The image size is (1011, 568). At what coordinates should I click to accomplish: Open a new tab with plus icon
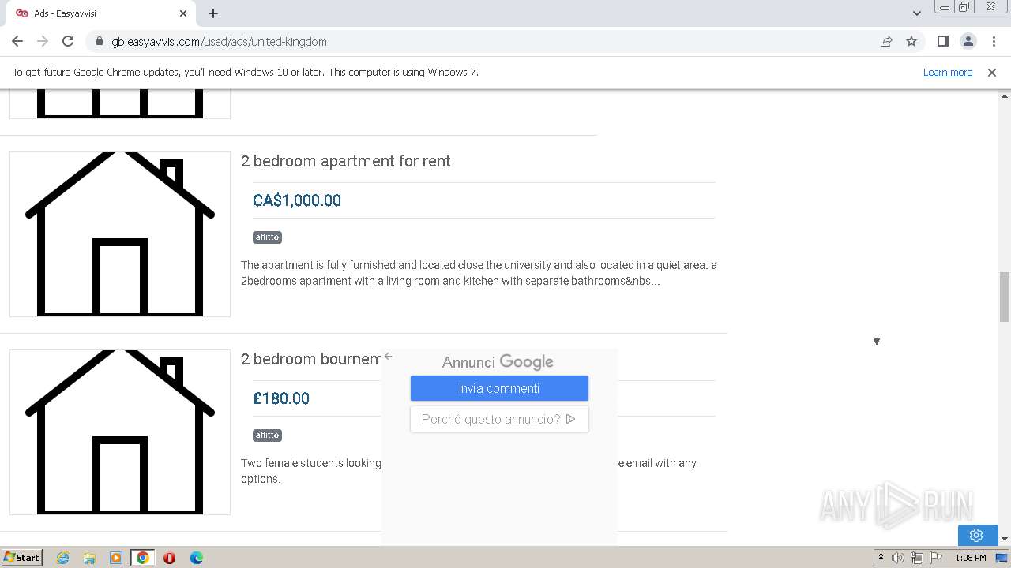coord(213,13)
